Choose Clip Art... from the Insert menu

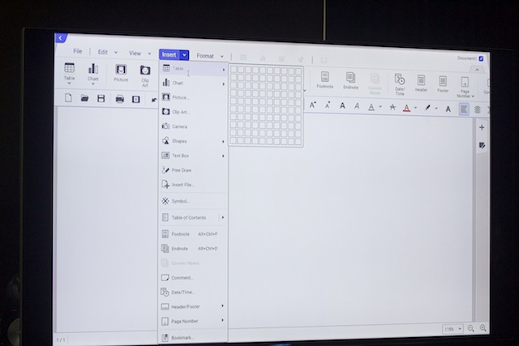(194, 112)
